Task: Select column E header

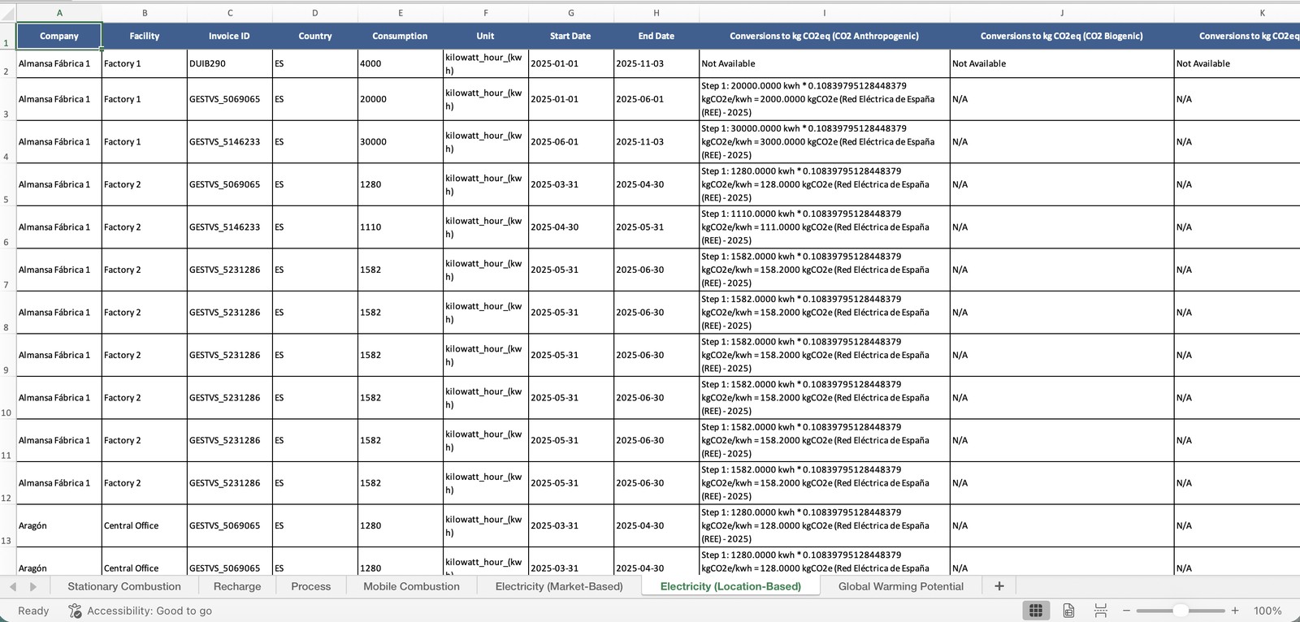Action: (x=401, y=13)
